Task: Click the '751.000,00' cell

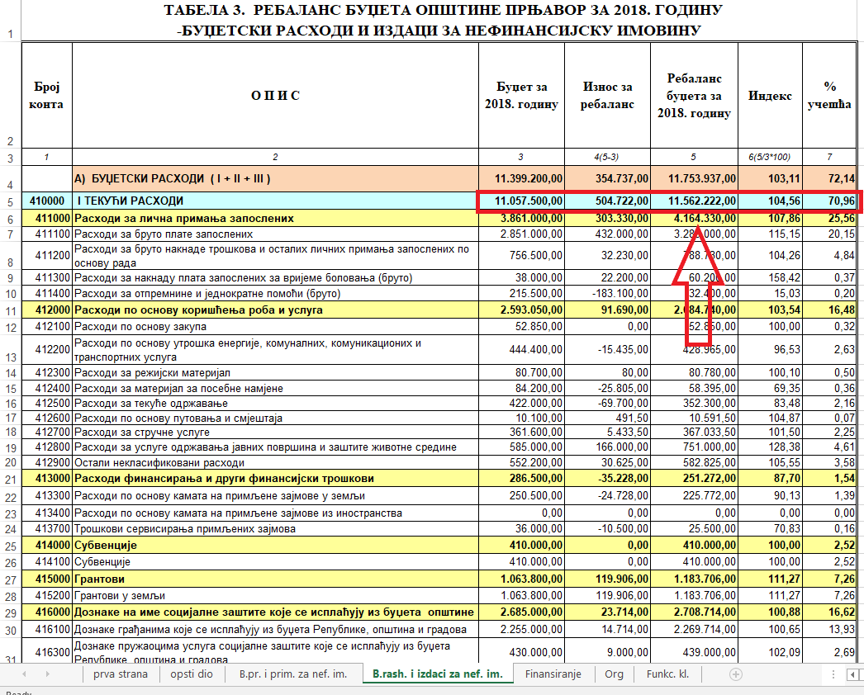Action: click(695, 447)
